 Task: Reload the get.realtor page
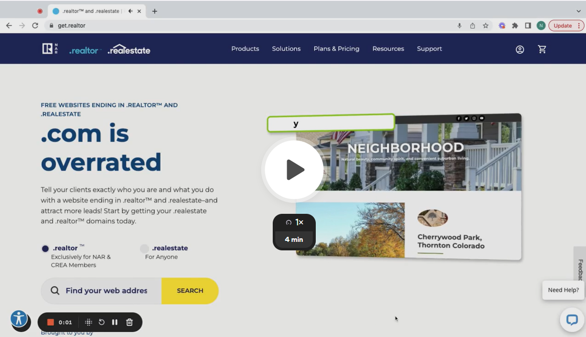(35, 26)
